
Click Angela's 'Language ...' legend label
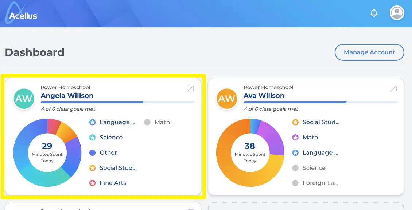point(117,122)
